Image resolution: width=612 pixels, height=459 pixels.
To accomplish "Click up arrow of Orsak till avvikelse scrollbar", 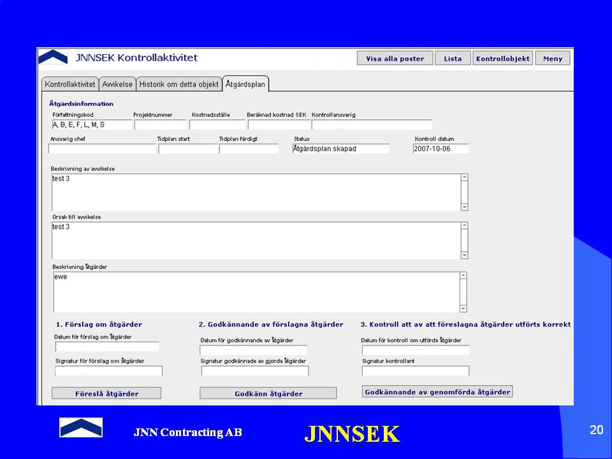I will point(464,226).
